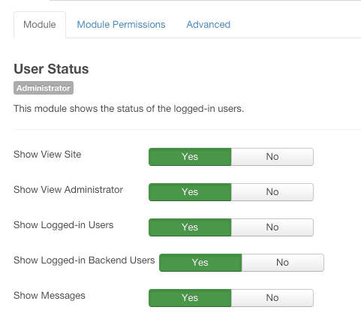Screen dimensions: 361x319
Task: Set Show View Site to Yes
Action: (x=190, y=157)
